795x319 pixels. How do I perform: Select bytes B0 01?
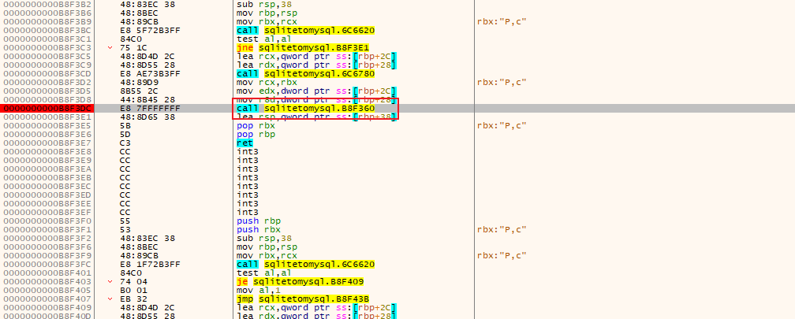[x=132, y=290]
